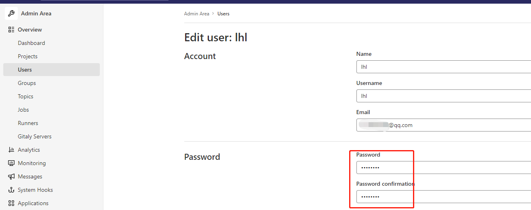Click Admin Area breadcrumb link

[197, 14]
